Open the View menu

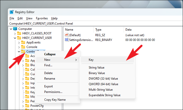click(29, 18)
